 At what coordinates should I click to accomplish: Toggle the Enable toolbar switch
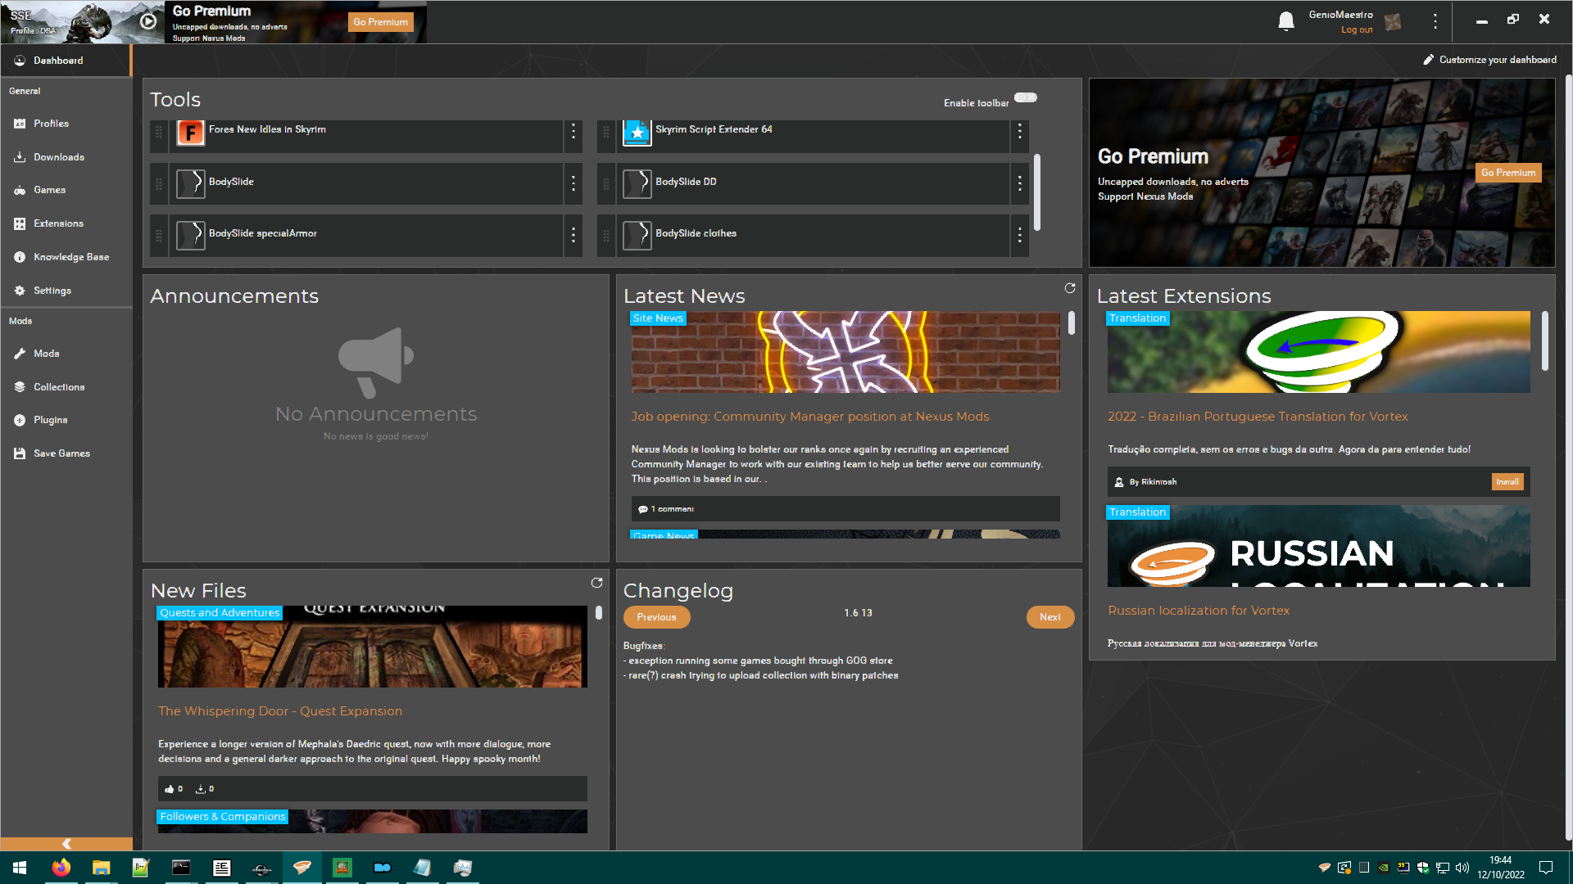coord(1026,97)
